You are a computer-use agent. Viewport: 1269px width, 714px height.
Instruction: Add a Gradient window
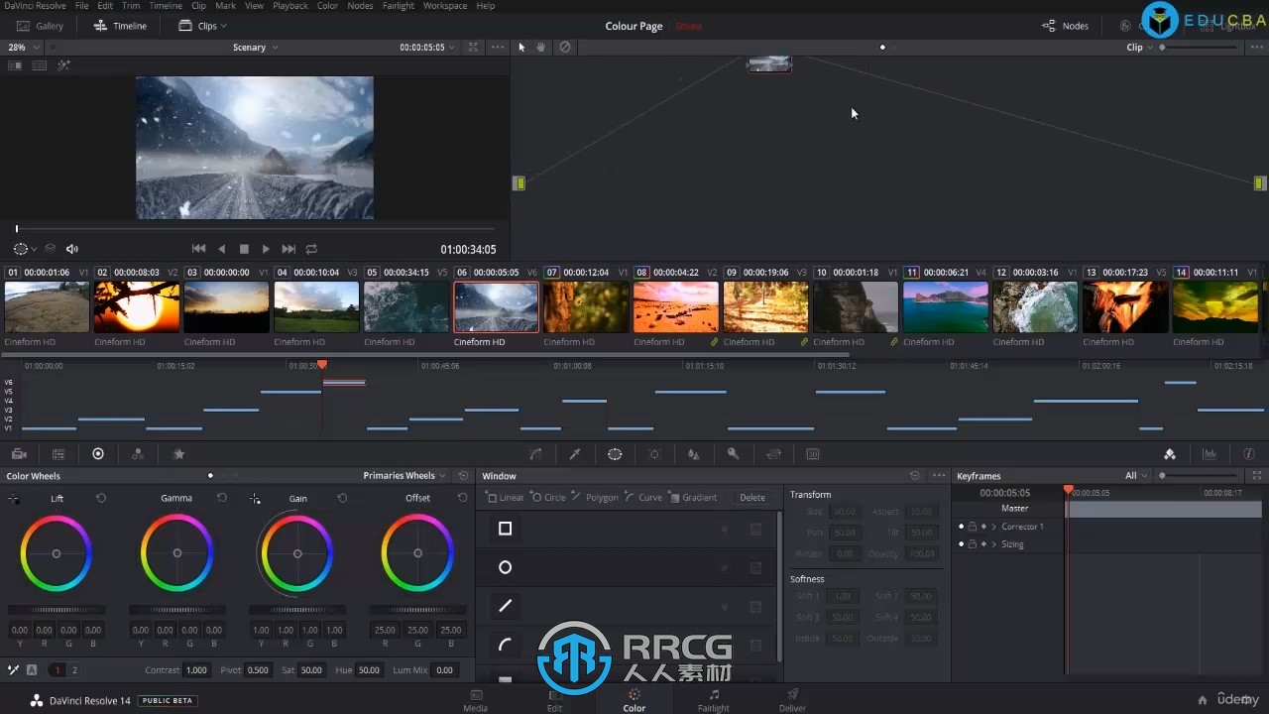(692, 497)
